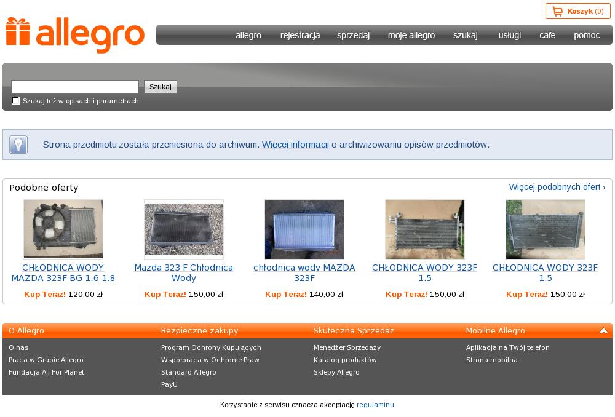Screen dimensions: 615x417
Task: Click the 'O Allegro' footer heading
Action: tap(26, 331)
